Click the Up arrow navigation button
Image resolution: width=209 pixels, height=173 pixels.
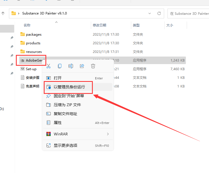[3, 13]
